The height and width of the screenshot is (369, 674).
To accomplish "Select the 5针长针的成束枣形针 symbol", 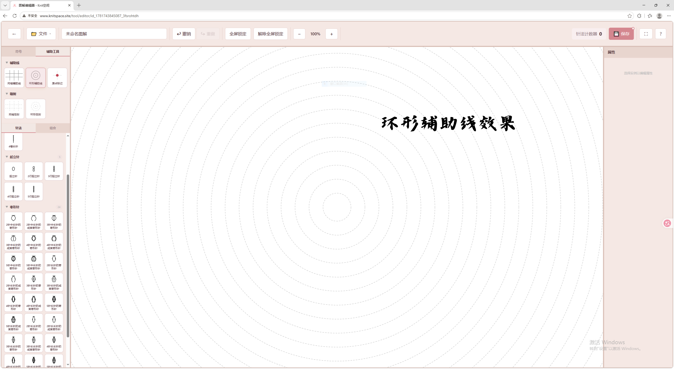I will pos(13,323).
